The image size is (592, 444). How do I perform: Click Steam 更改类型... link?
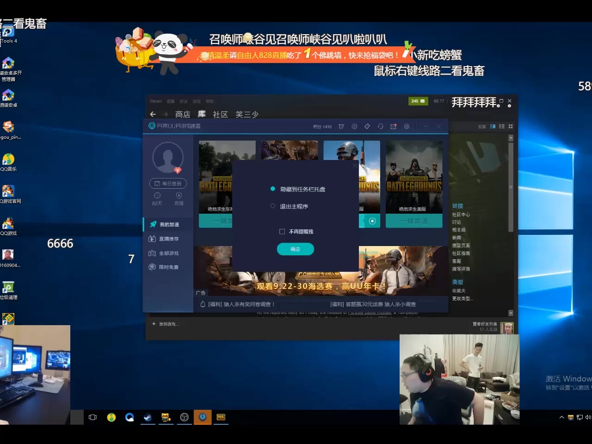(462, 298)
